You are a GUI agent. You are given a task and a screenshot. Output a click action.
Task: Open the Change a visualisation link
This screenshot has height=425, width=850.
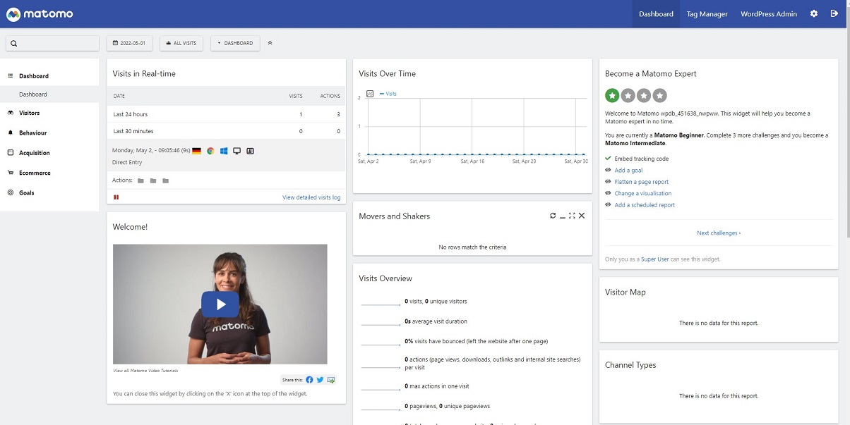643,193
